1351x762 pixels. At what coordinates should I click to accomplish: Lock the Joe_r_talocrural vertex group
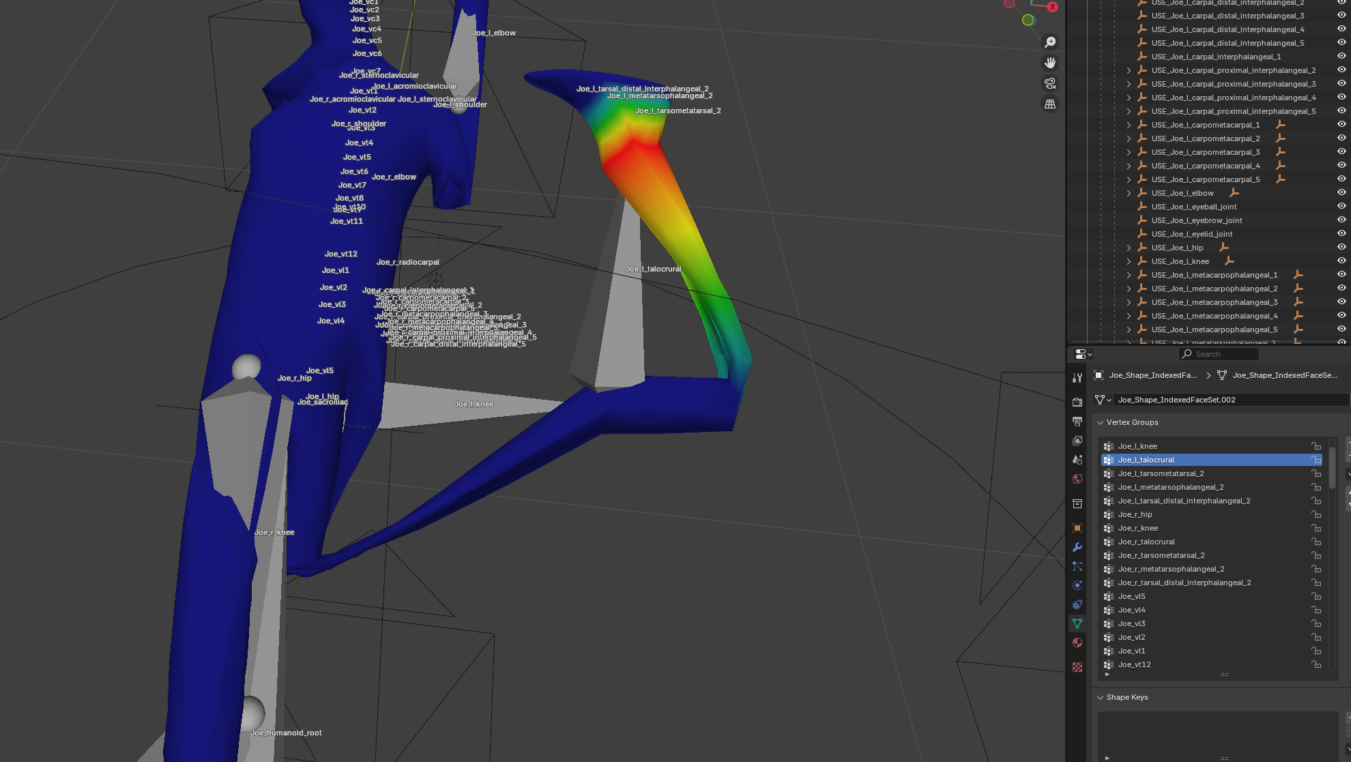click(1316, 542)
